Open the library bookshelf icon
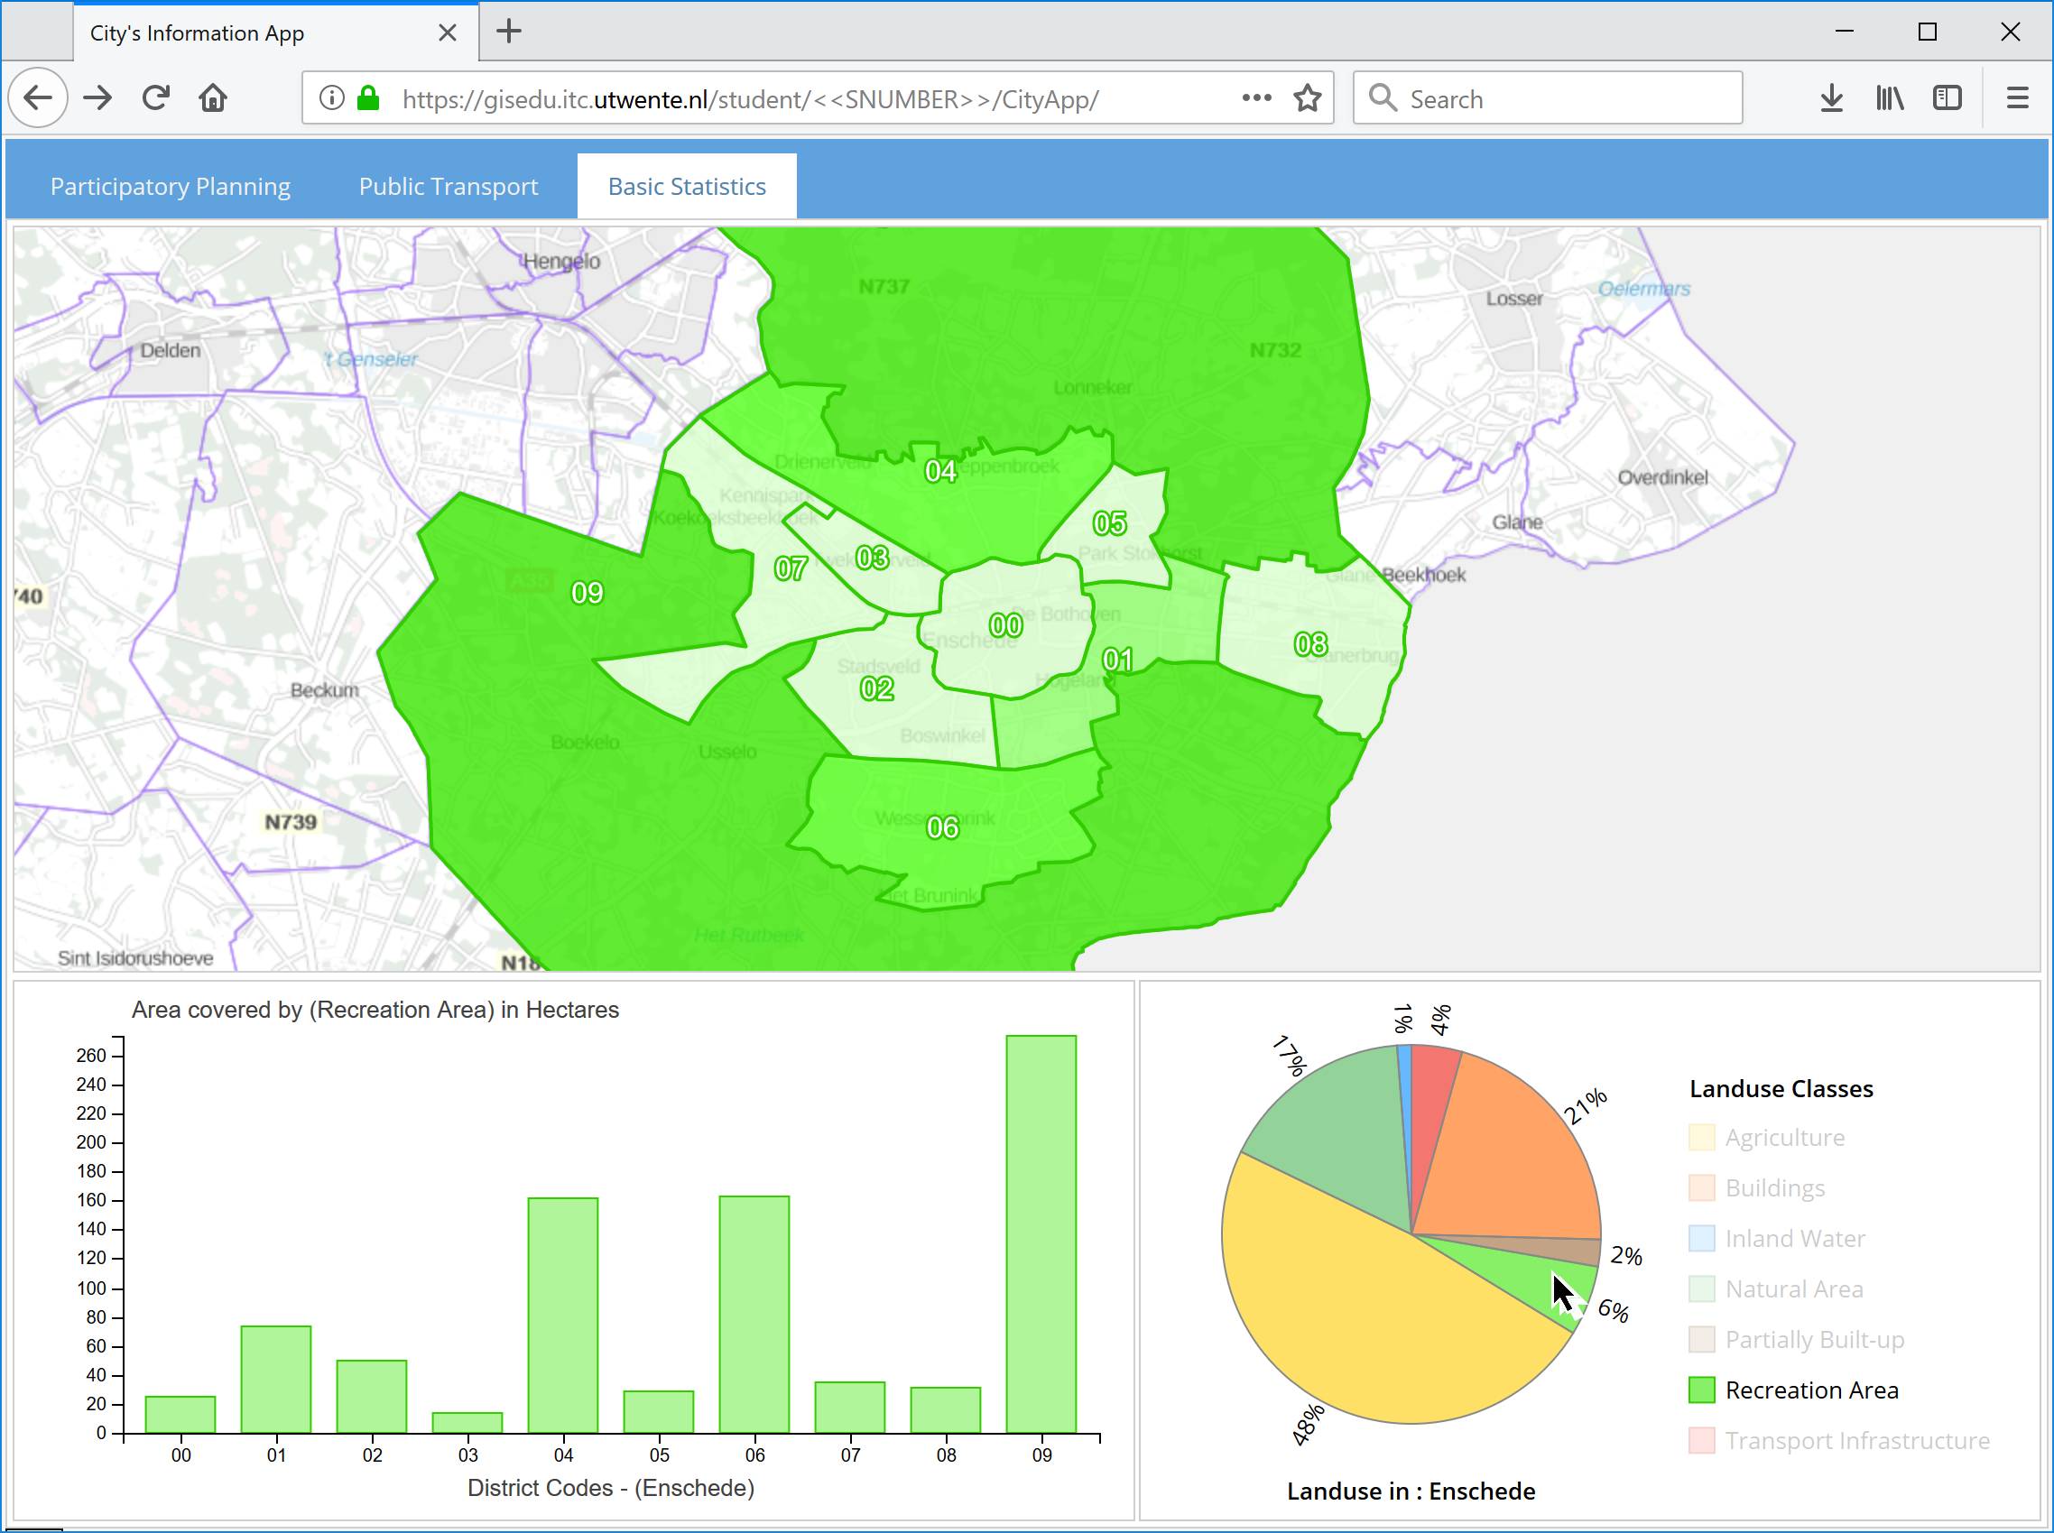Image resolution: width=2054 pixels, height=1533 pixels. tap(1889, 97)
